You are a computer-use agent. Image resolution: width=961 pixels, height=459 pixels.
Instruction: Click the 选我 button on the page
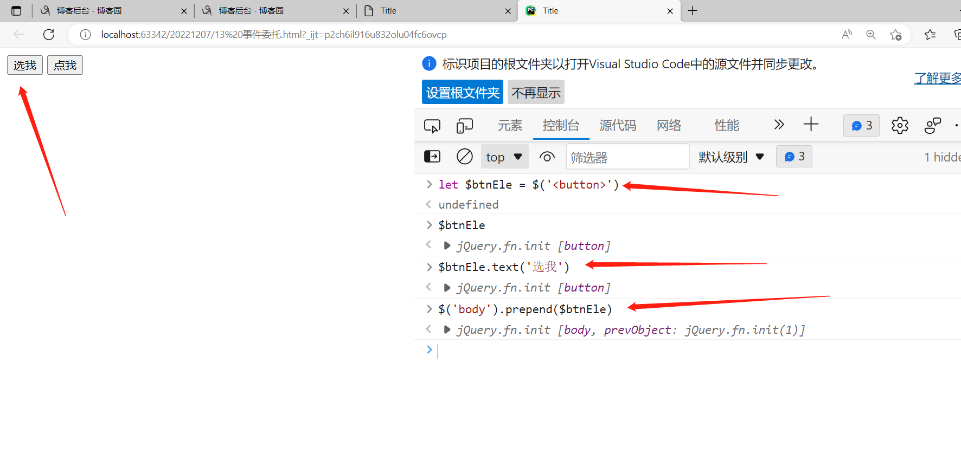point(25,65)
